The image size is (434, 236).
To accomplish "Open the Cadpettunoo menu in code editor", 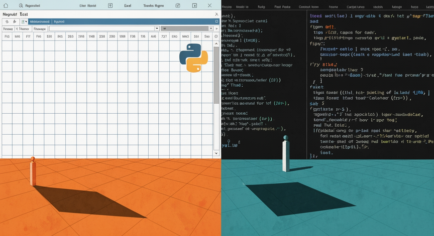I will pyautogui.click(x=356, y=7).
